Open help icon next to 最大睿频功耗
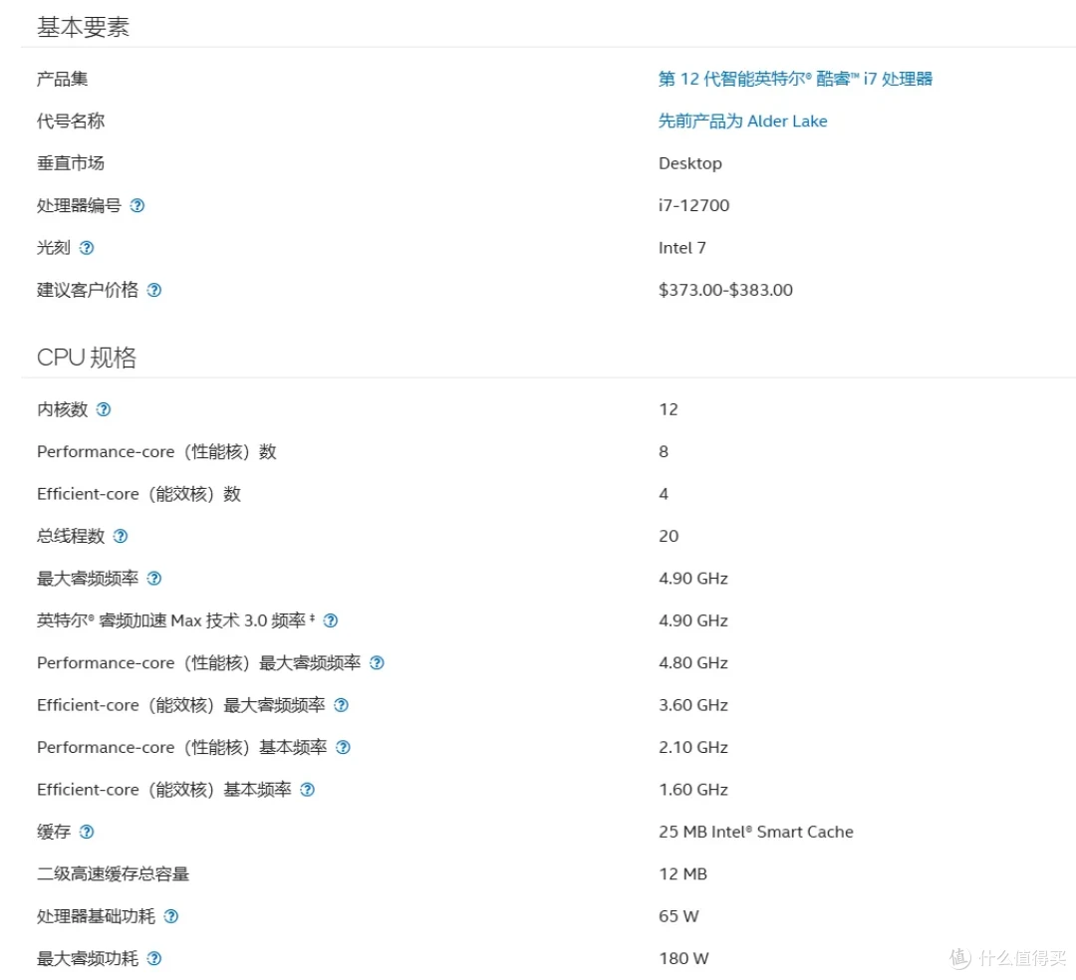This screenshot has height=980, width=1076. 154,959
